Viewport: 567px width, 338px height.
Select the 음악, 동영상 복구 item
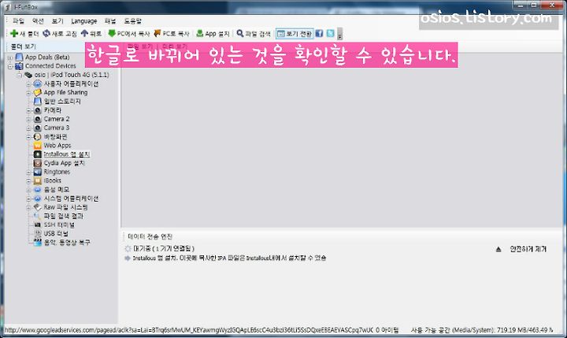click(x=67, y=243)
